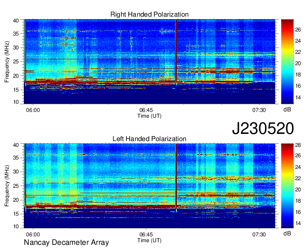306x248 pixels.
Task: Click the long 26 MHz horizontal line in top spectrogram
Action: point(94,59)
